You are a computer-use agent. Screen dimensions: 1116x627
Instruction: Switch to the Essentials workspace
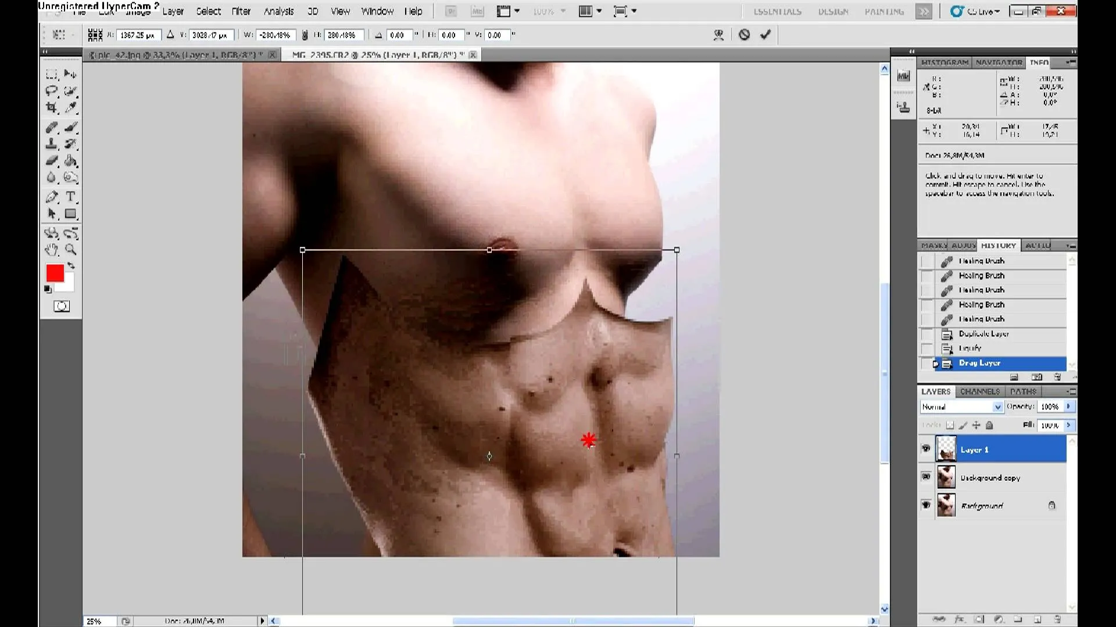pyautogui.click(x=777, y=12)
